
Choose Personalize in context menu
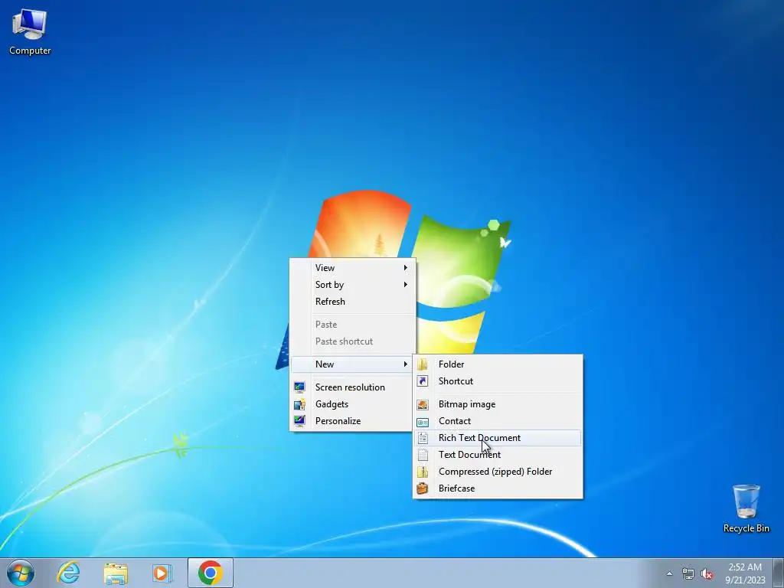point(352,421)
